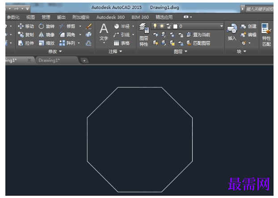Open the Leader (引线) dropdown arrow
This screenshot has width=278, height=198.
[133, 34]
